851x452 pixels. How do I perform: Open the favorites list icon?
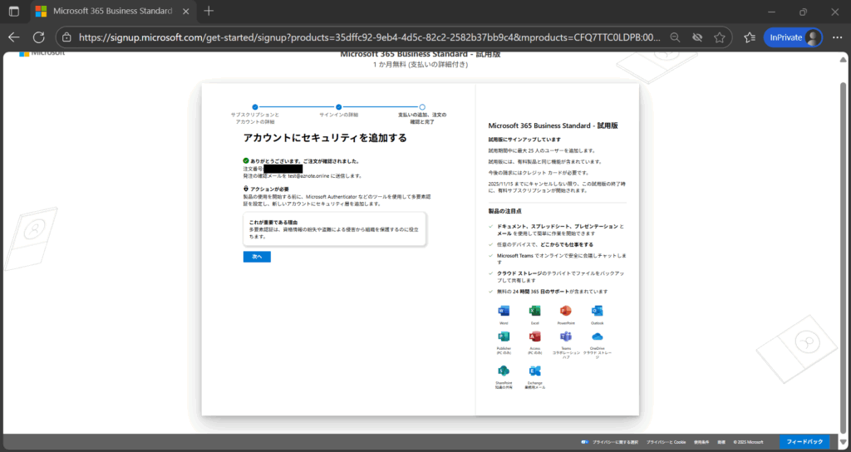pyautogui.click(x=750, y=37)
